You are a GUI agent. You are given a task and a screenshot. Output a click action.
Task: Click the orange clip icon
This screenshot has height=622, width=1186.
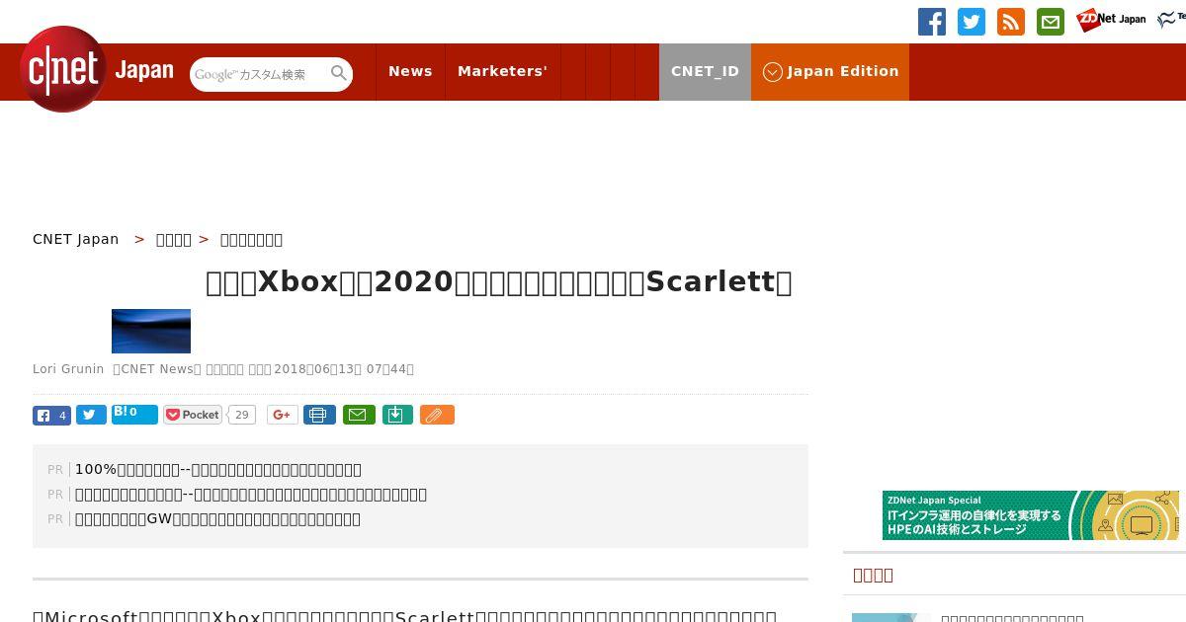pyautogui.click(x=437, y=415)
